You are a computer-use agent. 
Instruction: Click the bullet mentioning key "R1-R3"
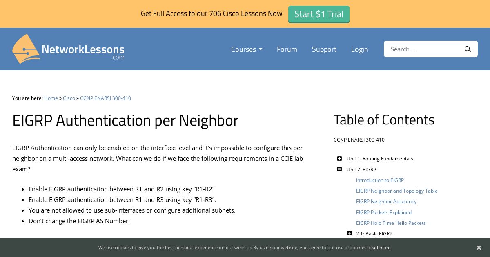[x=122, y=199]
